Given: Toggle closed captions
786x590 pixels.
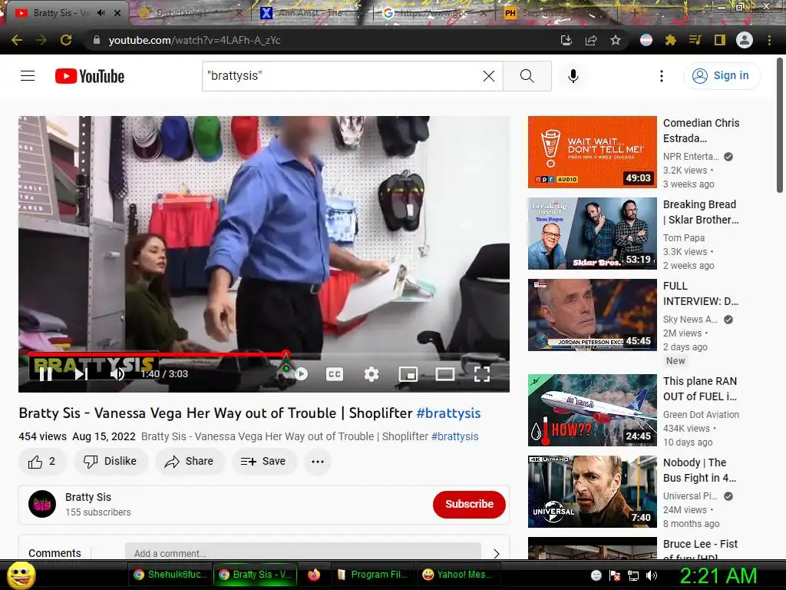Looking at the screenshot, I should click(335, 374).
